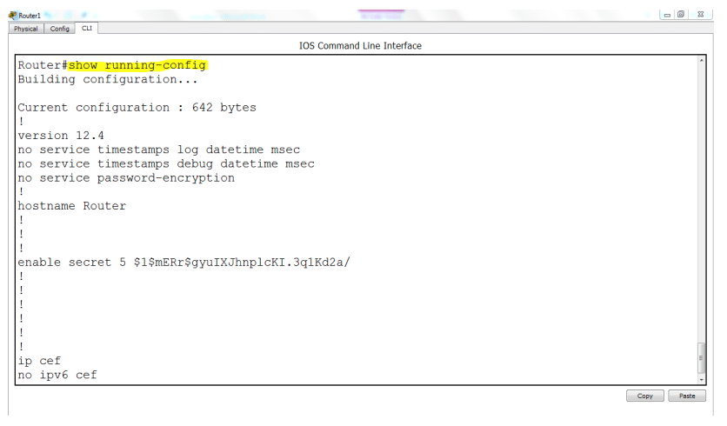Click the CLI scrollbar thumb
This screenshot has width=727, height=426.
coord(702,357)
